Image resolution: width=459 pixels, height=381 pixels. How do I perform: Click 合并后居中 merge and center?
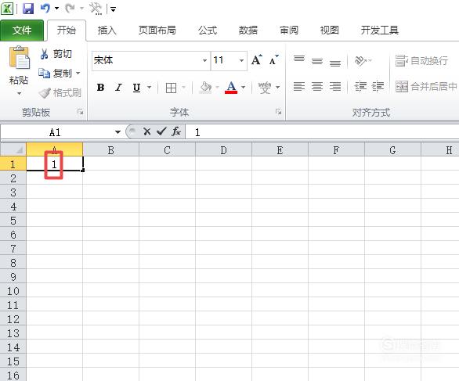pos(426,87)
